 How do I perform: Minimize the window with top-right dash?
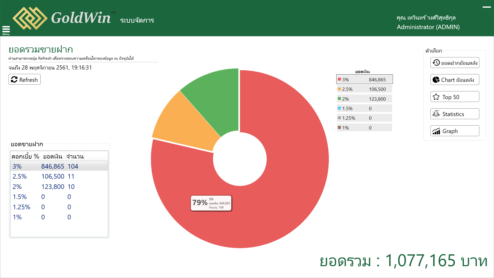point(487,7)
